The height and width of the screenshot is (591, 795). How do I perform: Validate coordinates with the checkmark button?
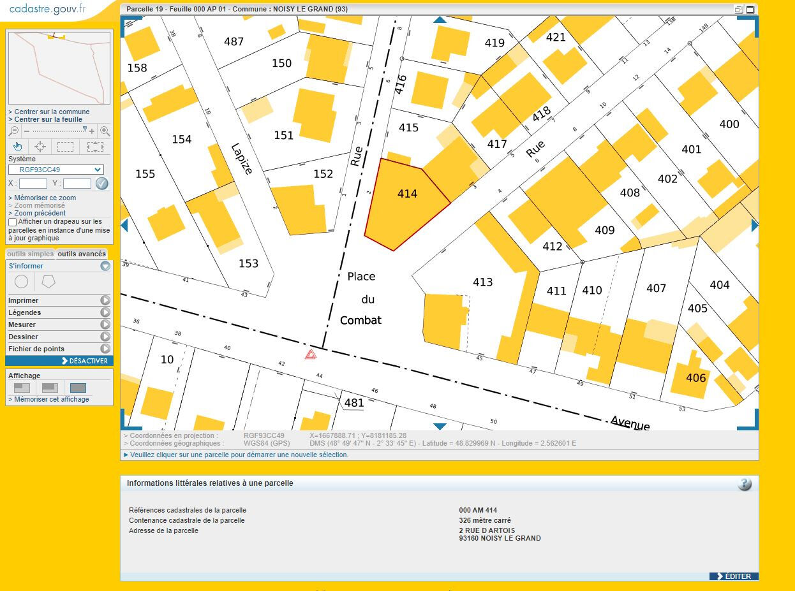pos(102,184)
